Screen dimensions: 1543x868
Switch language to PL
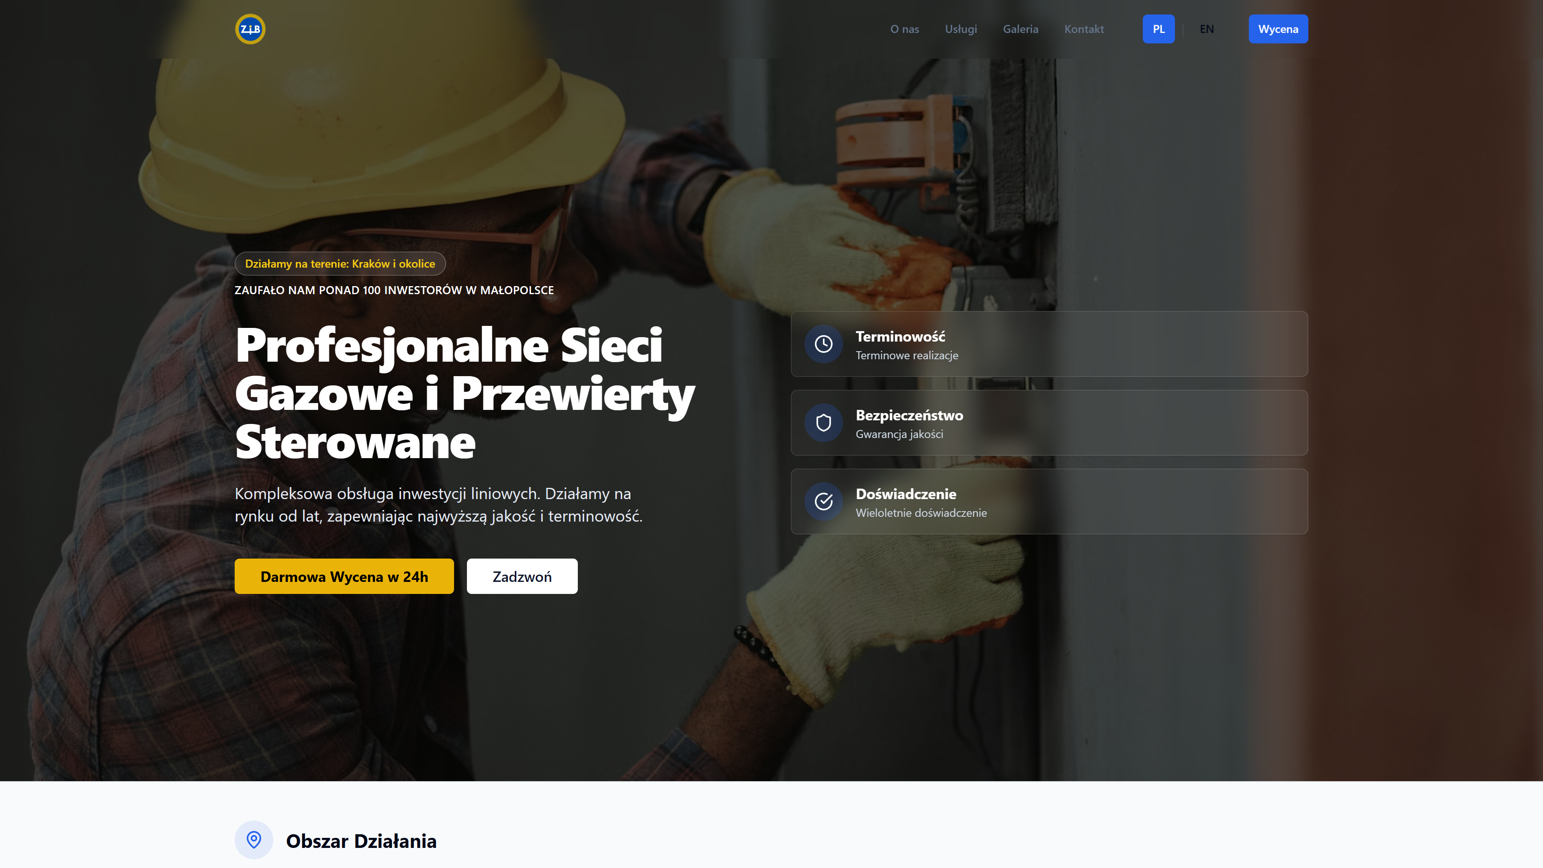(x=1158, y=29)
